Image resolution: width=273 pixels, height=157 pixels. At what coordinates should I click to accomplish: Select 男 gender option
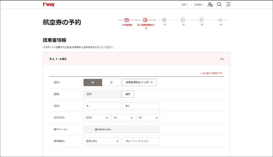point(93,83)
